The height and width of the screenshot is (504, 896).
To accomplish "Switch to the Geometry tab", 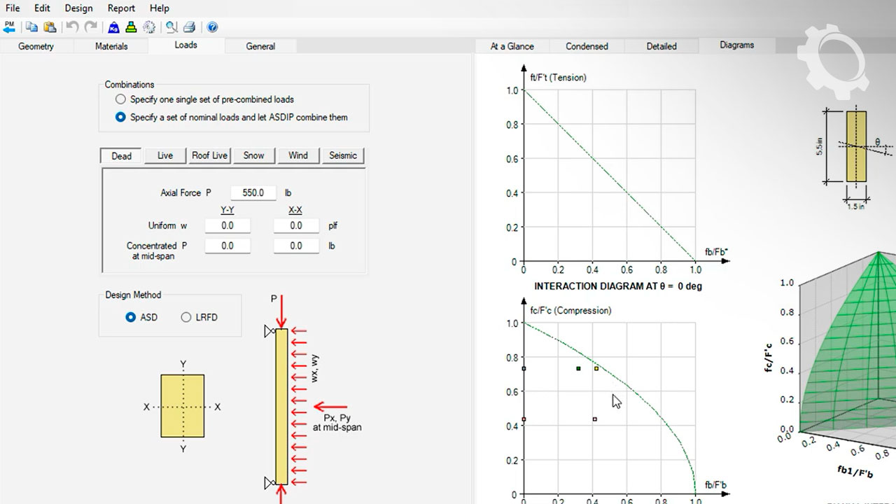I will (36, 46).
